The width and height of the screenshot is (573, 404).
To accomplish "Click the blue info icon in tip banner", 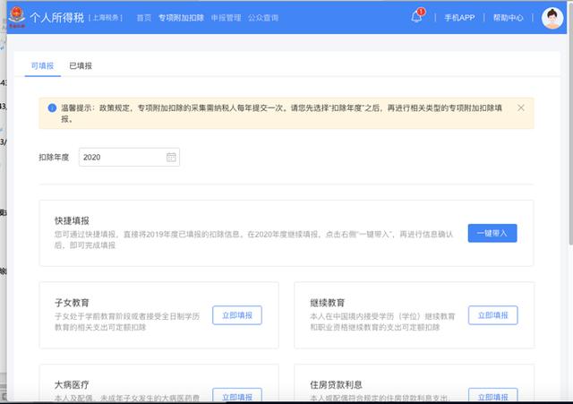I will pyautogui.click(x=52, y=107).
